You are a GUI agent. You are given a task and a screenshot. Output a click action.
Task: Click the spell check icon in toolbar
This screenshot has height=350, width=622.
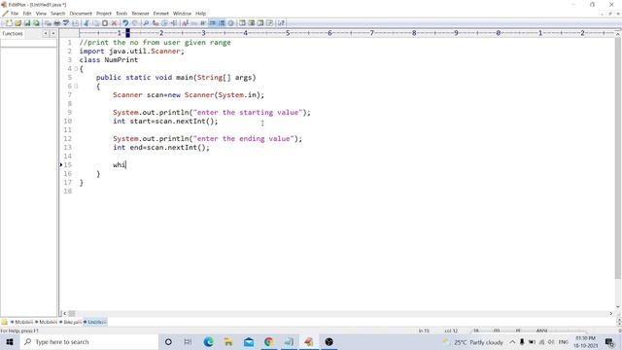pyautogui.click(x=66, y=23)
